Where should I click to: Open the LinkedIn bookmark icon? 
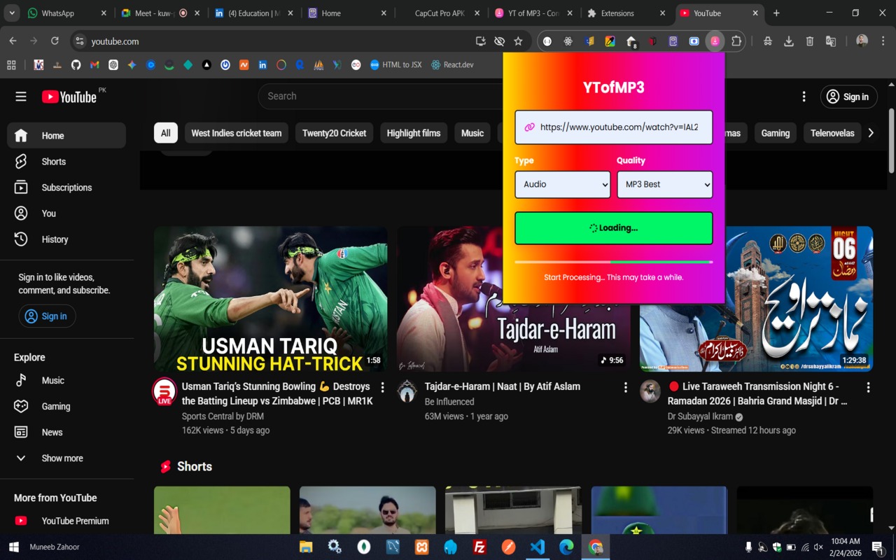262,65
